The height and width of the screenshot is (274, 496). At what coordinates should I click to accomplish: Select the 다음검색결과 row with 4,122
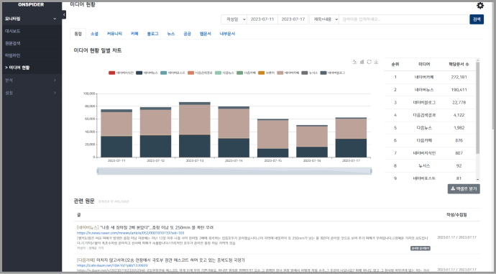430,115
